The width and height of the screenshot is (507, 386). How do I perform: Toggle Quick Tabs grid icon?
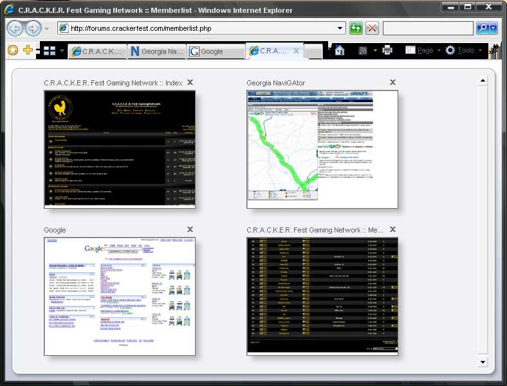point(50,51)
